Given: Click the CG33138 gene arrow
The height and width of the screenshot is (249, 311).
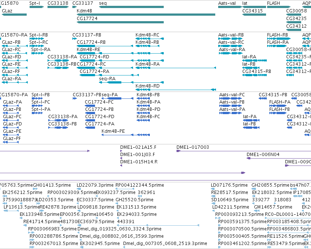Looking at the screenshot, I should coord(58,7).
